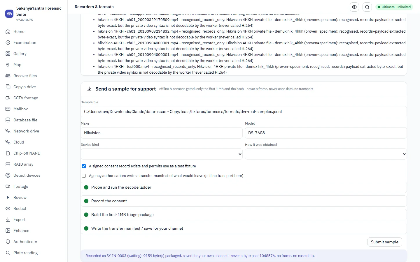This screenshot has width=420, height=262.
Task: Click the Review play icon
Action: [8, 197]
